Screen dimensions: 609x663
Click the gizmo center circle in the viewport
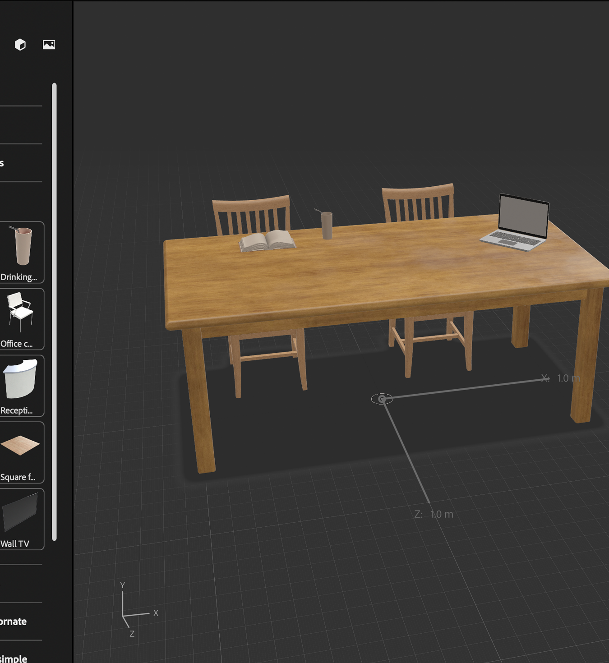tap(382, 398)
